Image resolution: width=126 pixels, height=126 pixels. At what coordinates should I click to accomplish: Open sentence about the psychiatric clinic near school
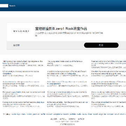[x=24, y=93]
